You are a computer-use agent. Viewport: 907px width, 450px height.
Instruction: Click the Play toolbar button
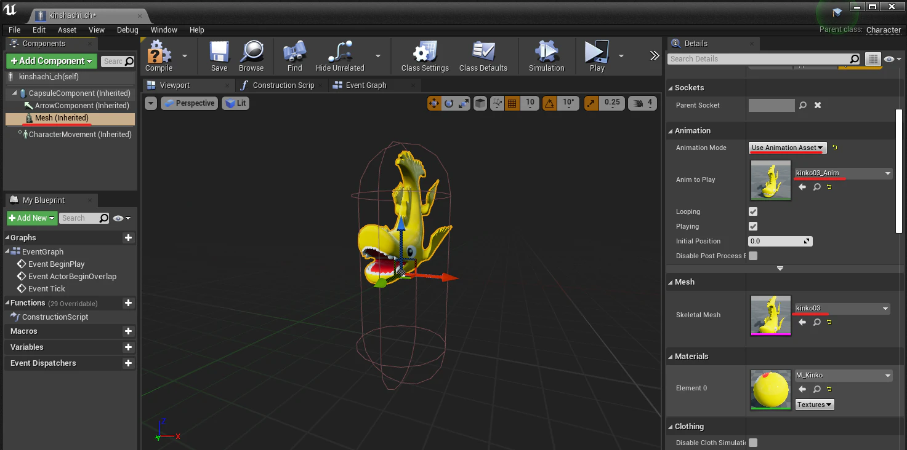pos(597,56)
